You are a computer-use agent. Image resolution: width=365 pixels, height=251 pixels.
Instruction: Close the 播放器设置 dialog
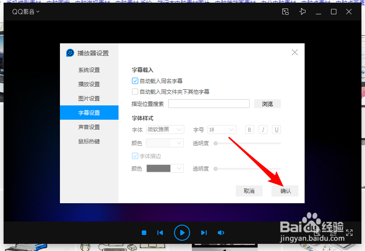295,52
